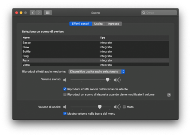This screenshot has width=191, height=136.
Task: Sort by the Nome column header
Action: [60, 38]
